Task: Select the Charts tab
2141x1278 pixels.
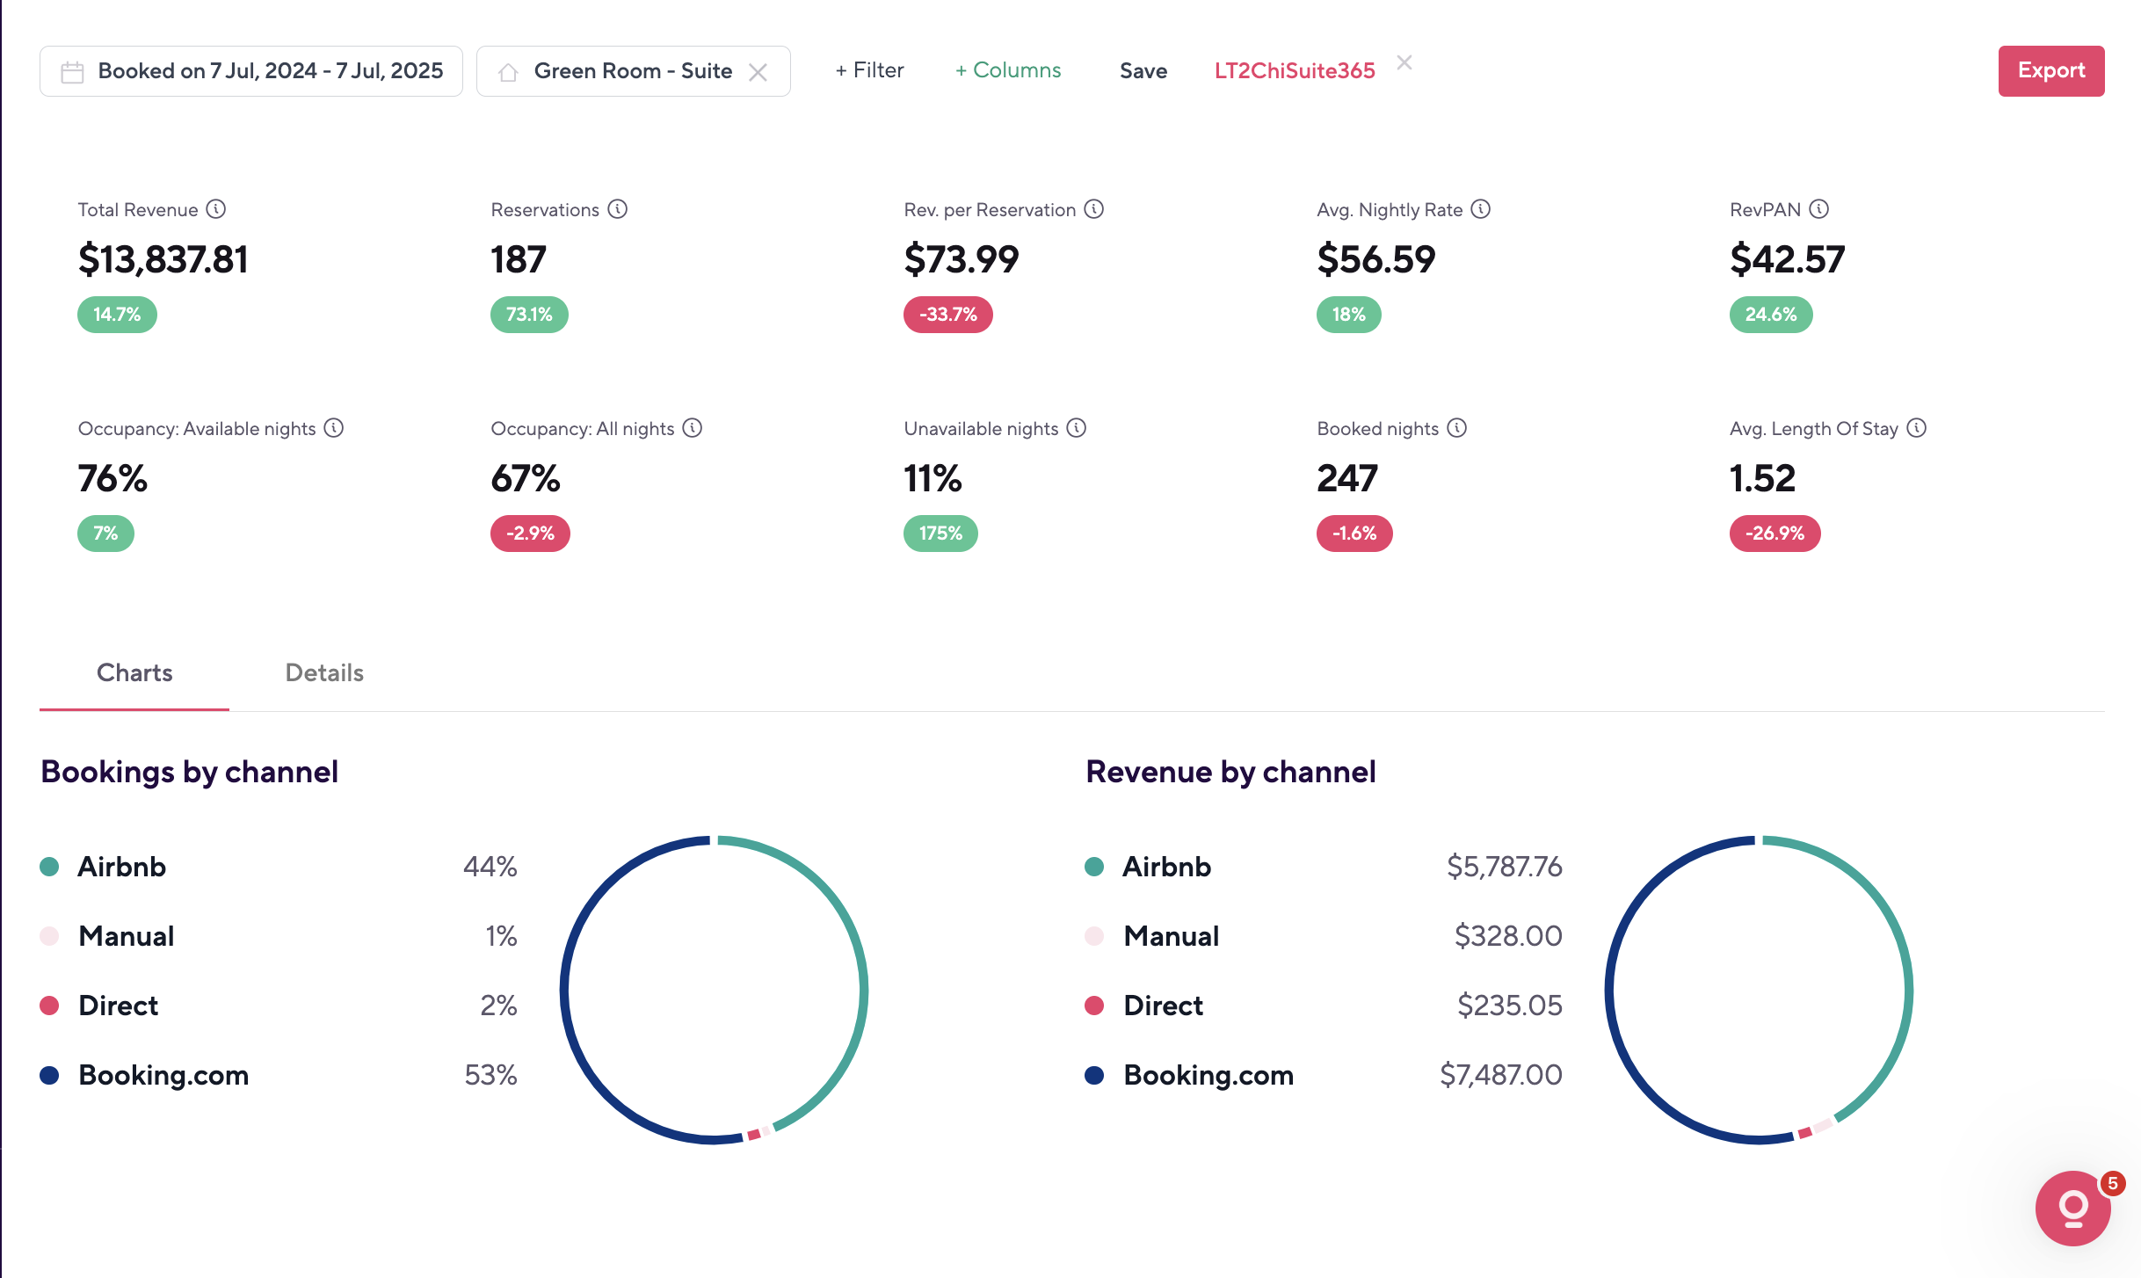Action: 134,672
